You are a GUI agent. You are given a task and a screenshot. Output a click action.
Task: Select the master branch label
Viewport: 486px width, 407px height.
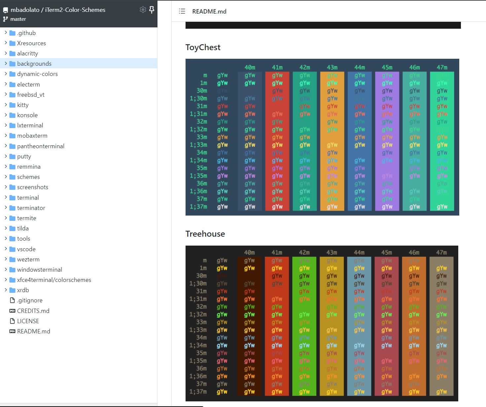(18, 19)
